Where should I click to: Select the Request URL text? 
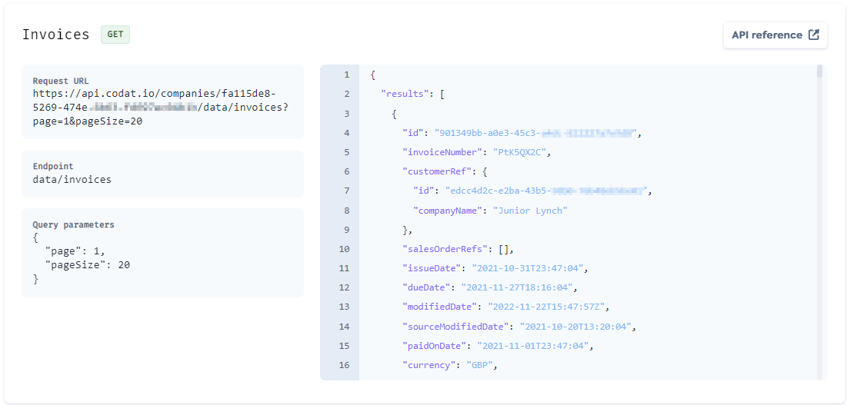[161, 108]
